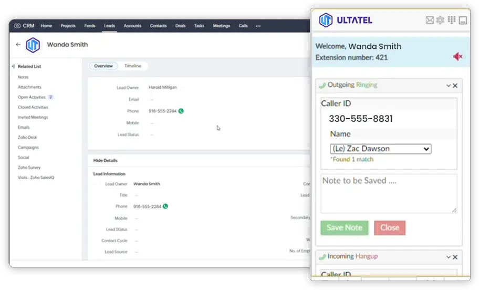Go back using the left arrow icon
The image size is (479, 290).
pos(18,45)
